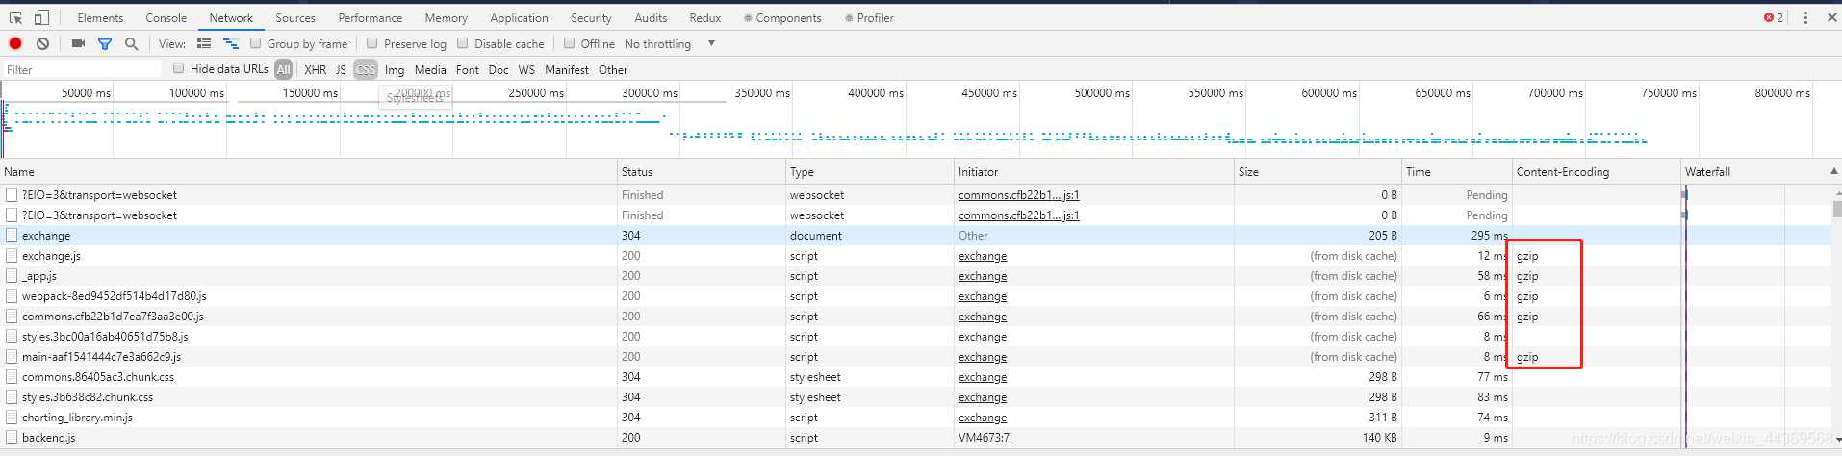Open the Audits tab
1842x456 pixels.
(651, 17)
